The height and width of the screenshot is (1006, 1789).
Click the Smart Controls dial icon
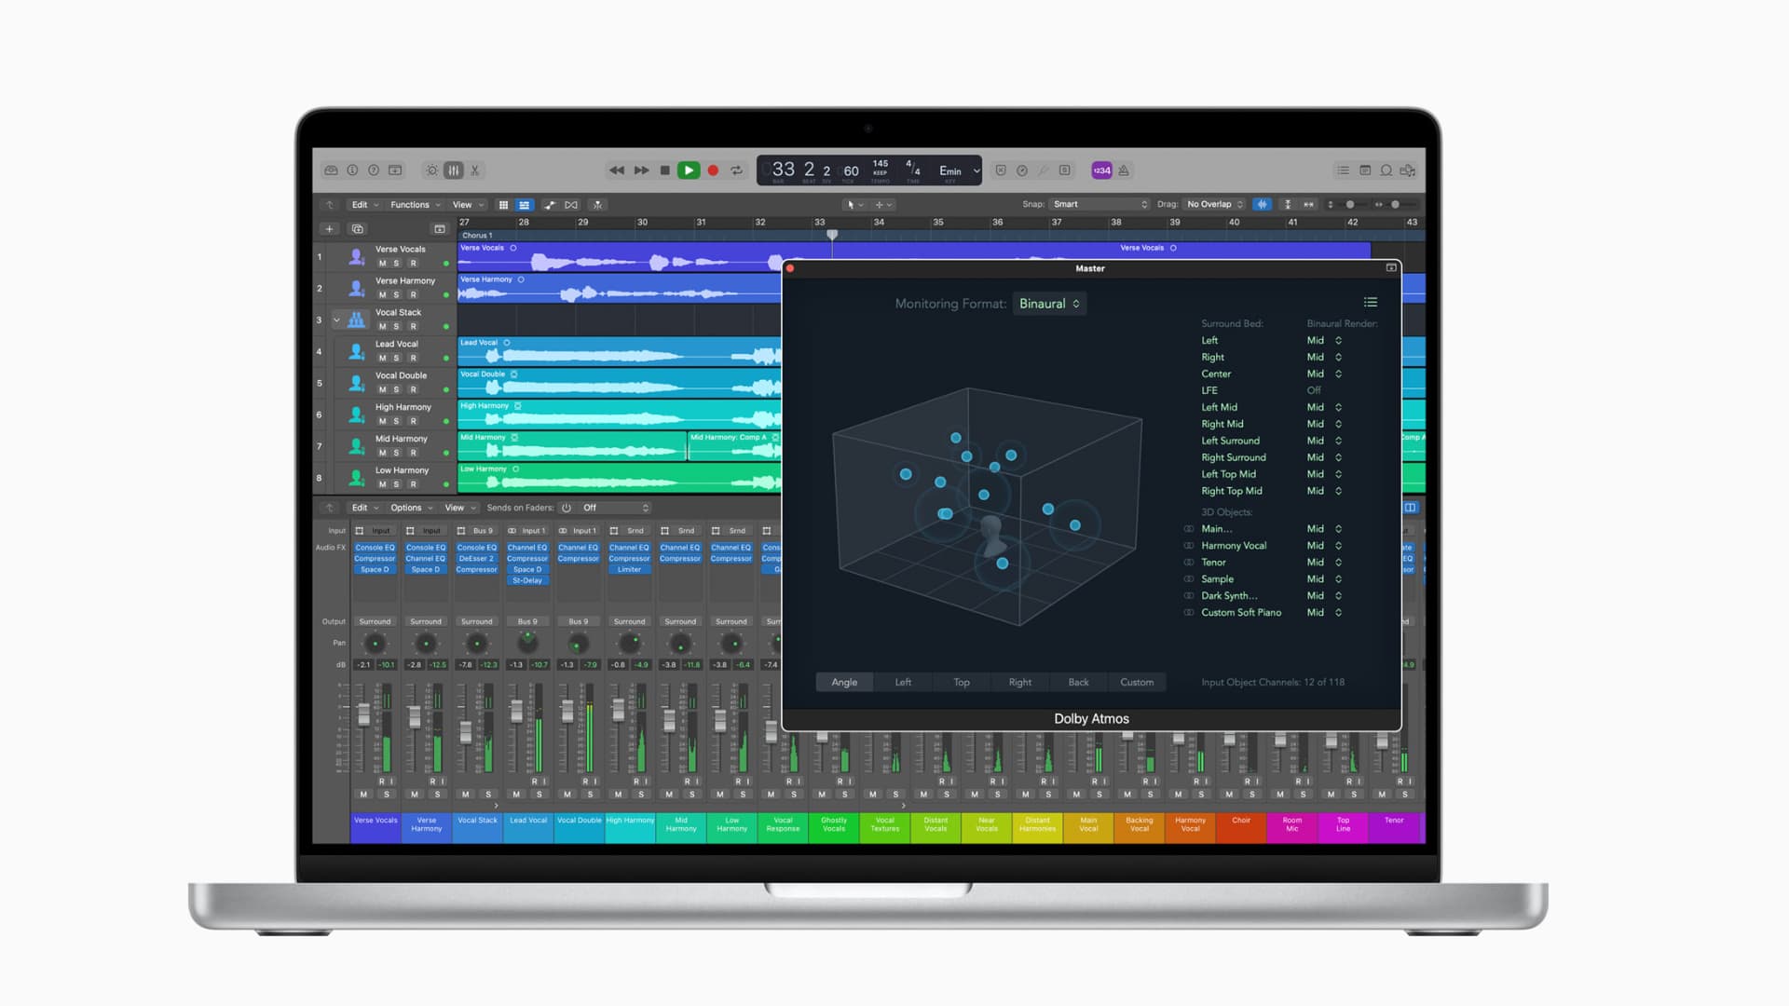pos(431,170)
